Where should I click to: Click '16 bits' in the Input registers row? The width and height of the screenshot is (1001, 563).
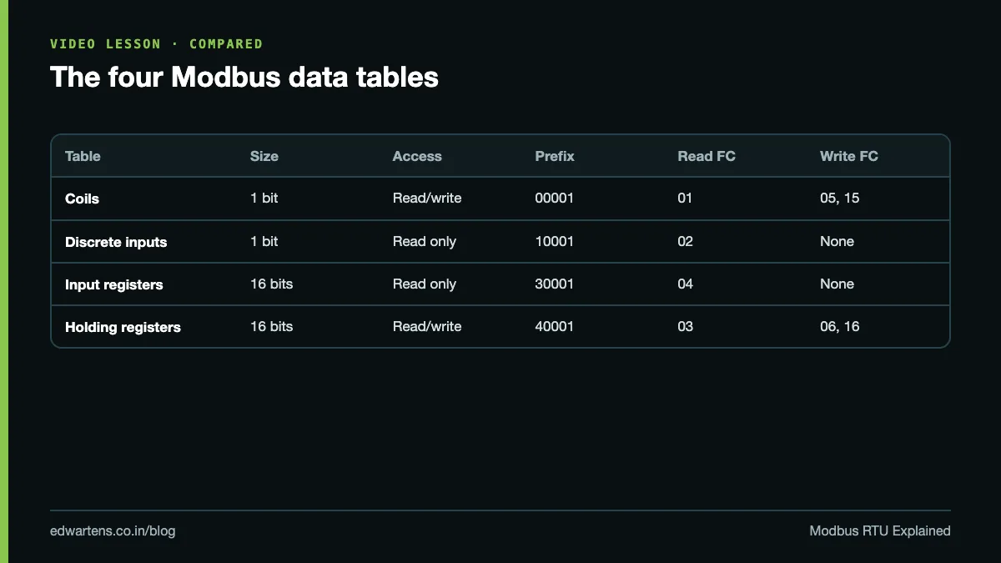pyautogui.click(x=272, y=284)
